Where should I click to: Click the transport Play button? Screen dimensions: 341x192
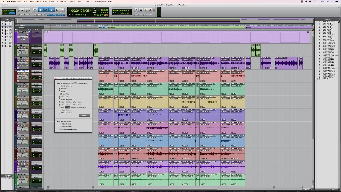pyautogui.click(x=145, y=10)
